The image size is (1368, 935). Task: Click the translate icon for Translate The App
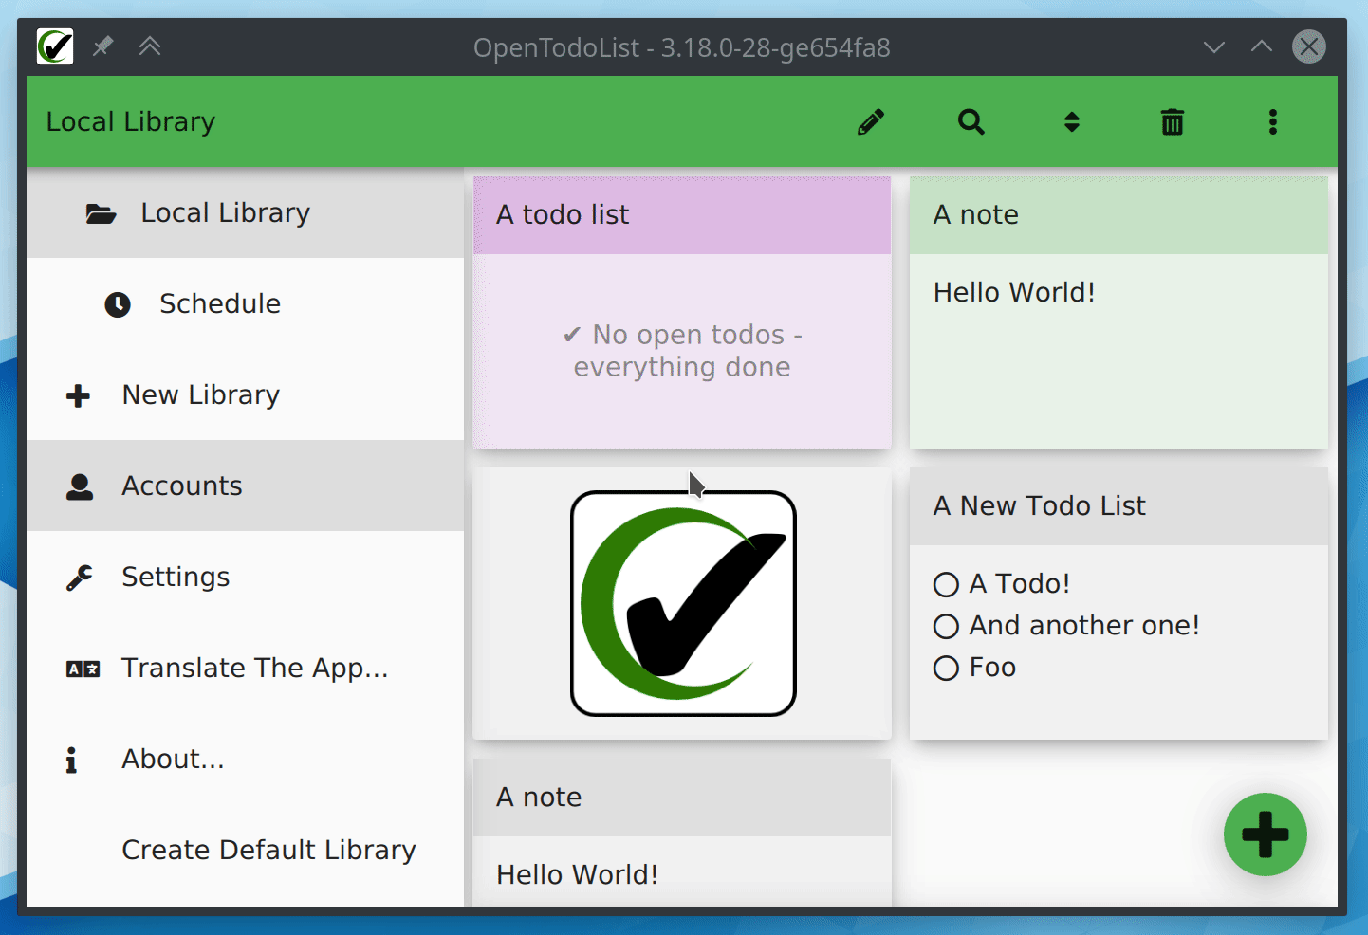tap(83, 669)
